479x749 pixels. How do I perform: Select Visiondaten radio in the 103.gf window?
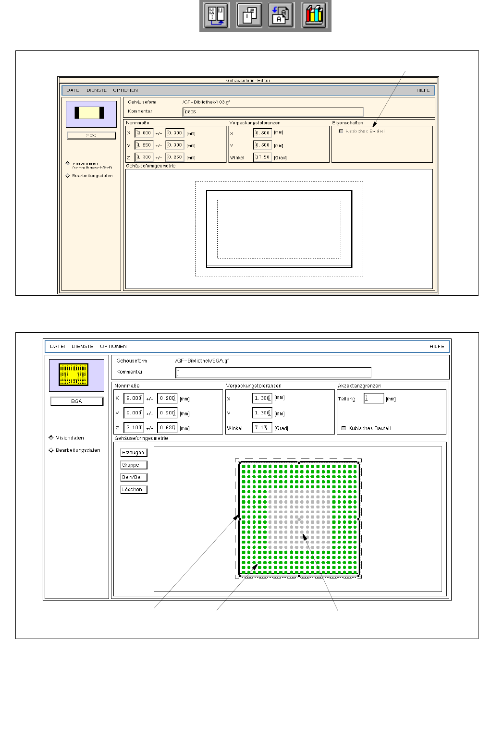point(68,163)
